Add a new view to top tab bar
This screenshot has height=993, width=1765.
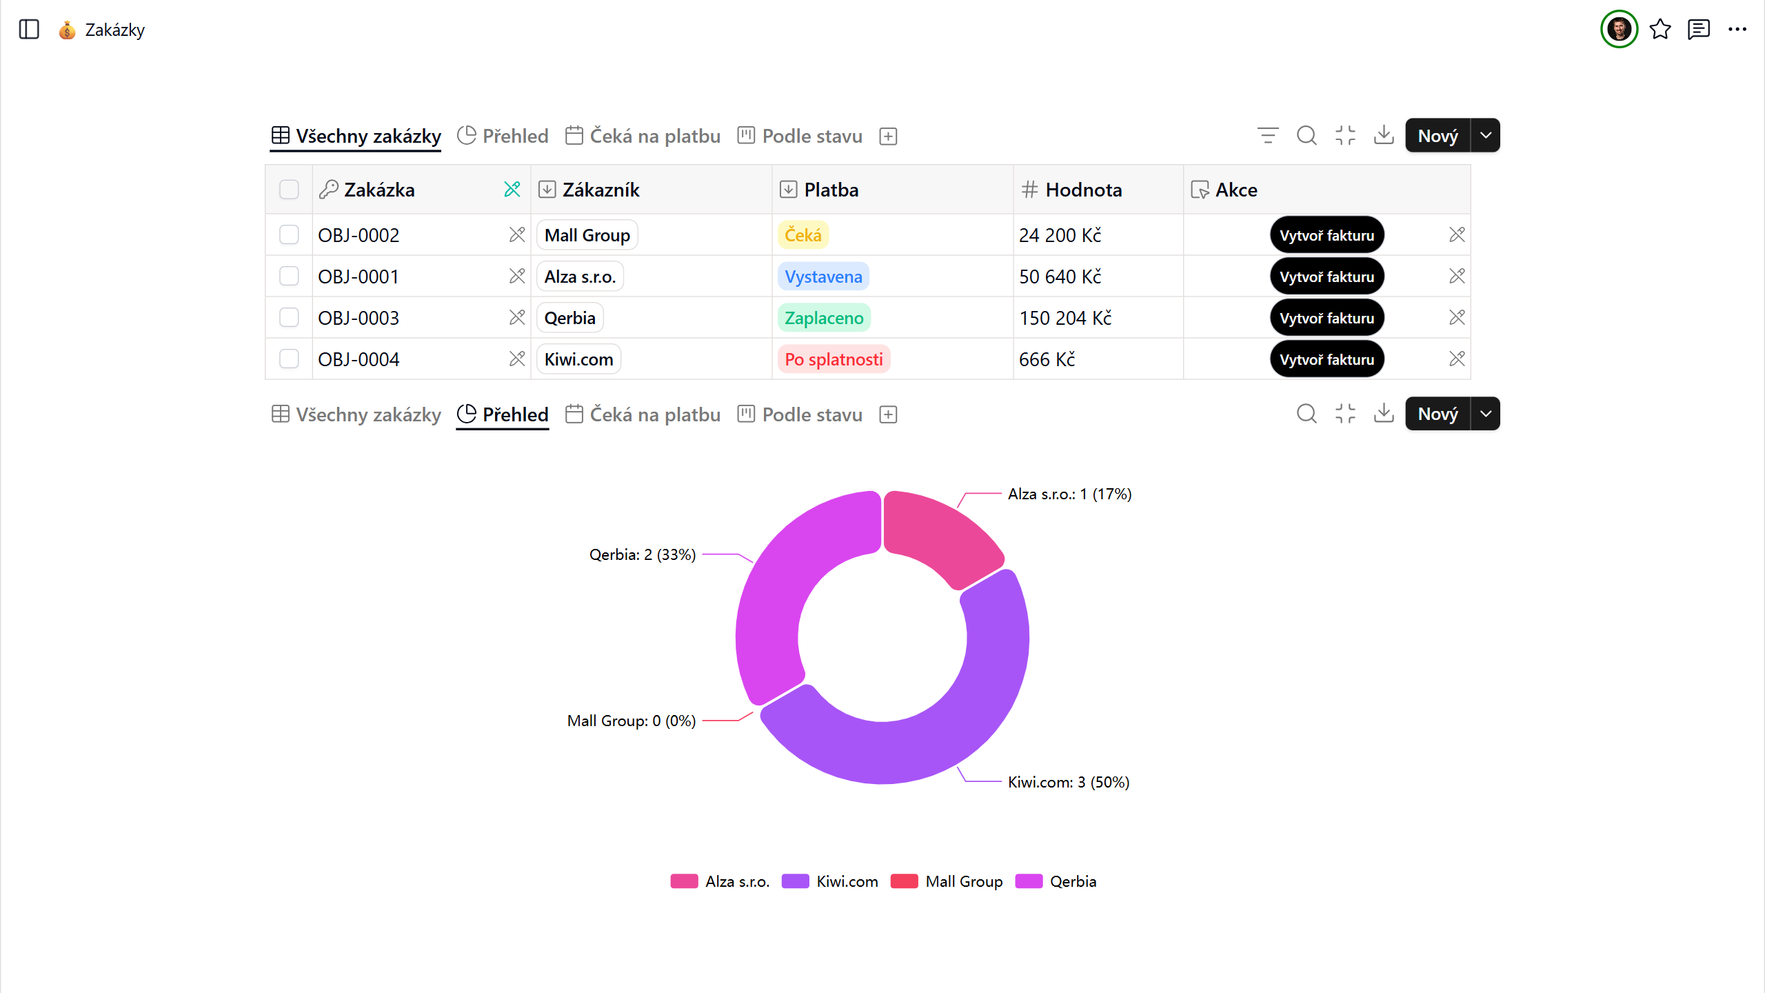coord(888,137)
